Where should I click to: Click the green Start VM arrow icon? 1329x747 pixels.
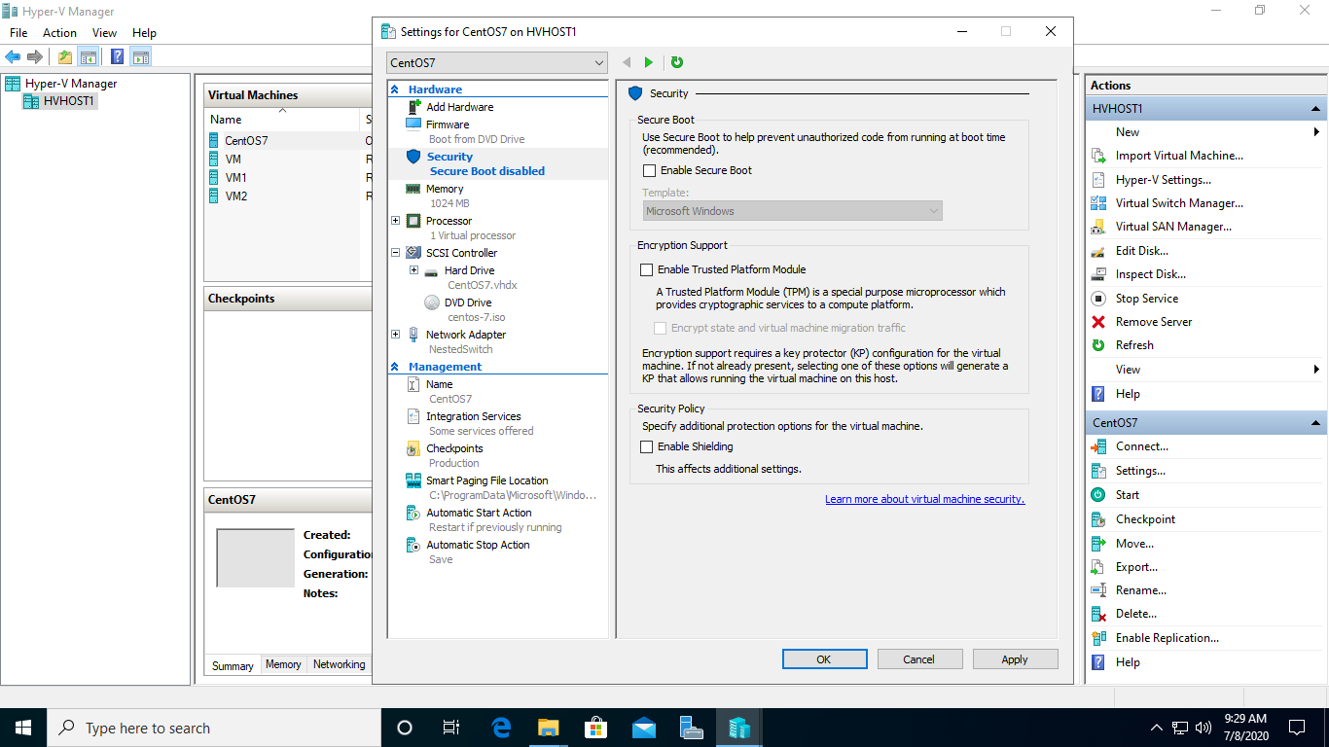click(x=649, y=62)
